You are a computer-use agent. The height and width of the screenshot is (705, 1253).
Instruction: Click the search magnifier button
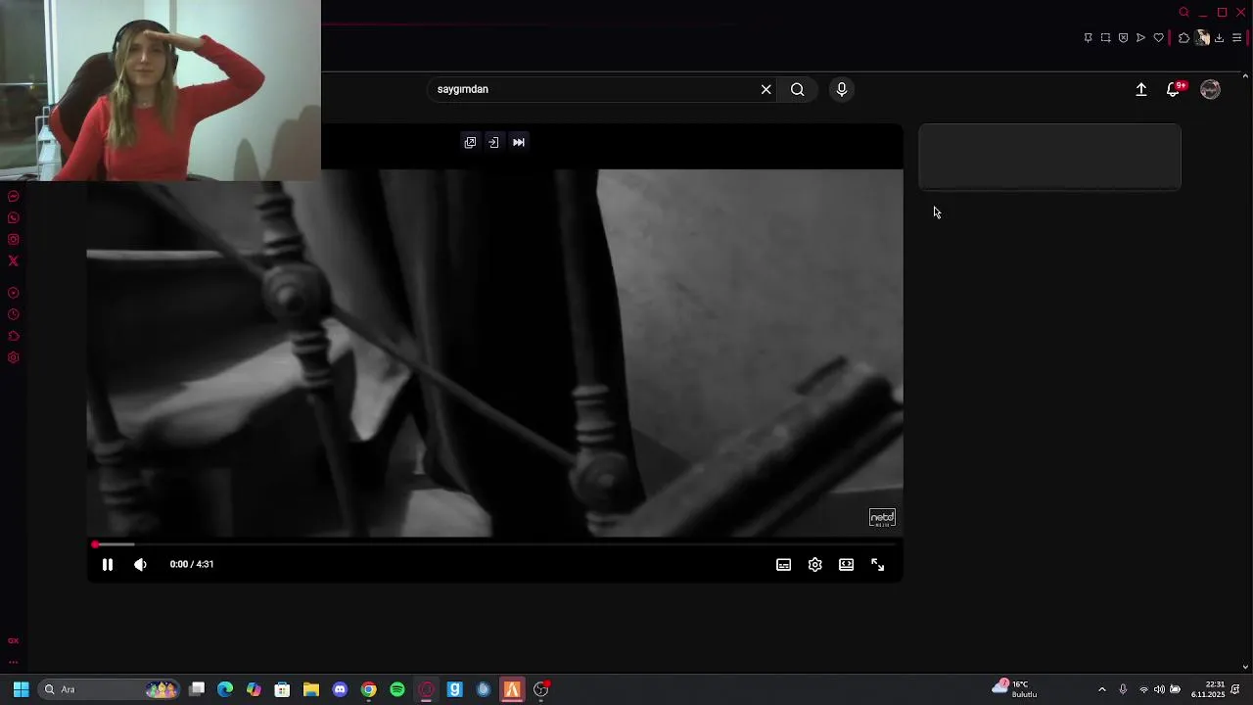[798, 89]
